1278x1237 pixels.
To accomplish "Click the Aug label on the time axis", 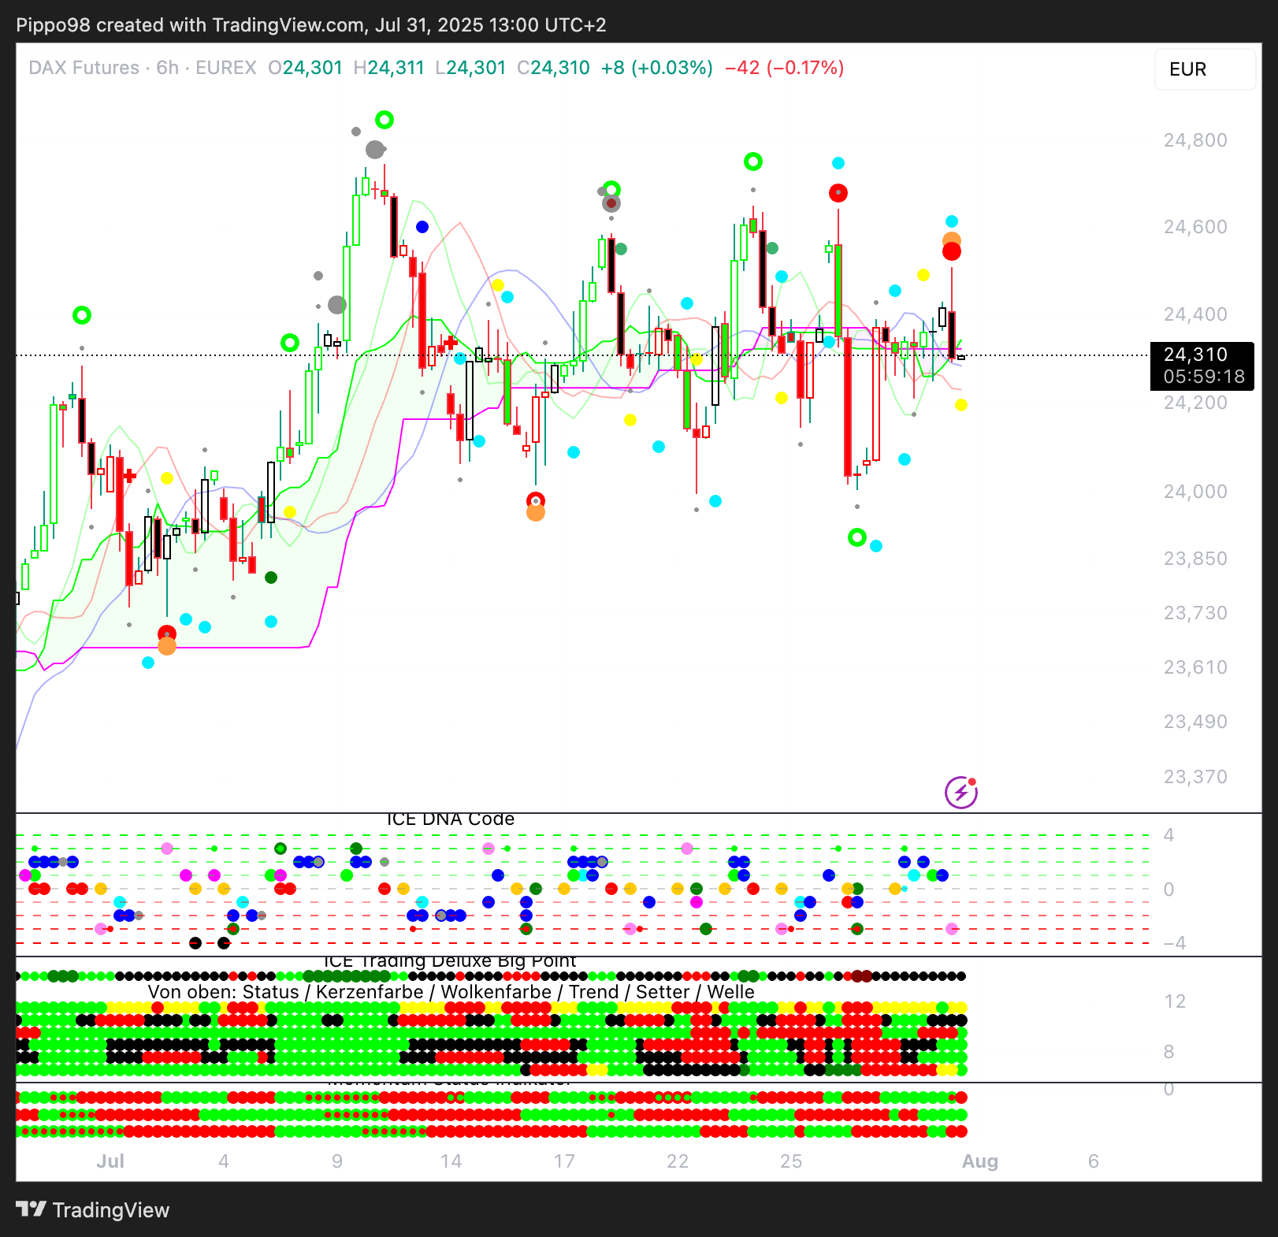I will (x=979, y=1161).
